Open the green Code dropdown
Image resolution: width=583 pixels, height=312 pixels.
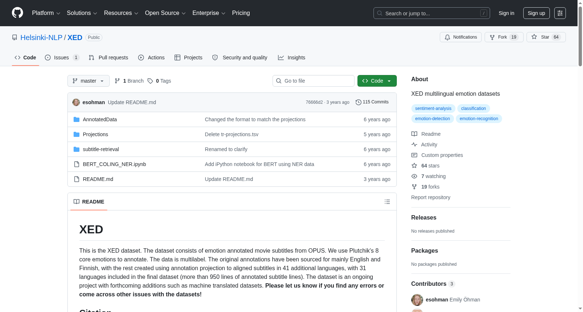(377, 81)
